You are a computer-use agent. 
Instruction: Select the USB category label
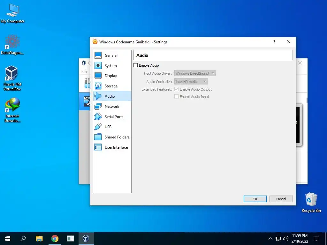coord(108,127)
